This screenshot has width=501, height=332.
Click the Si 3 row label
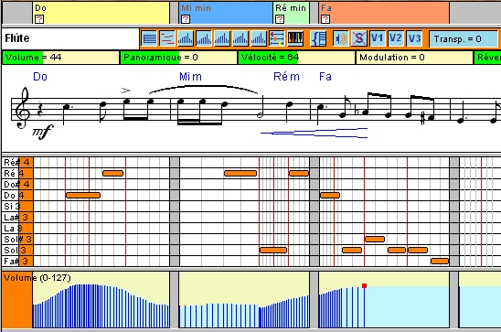point(17,207)
